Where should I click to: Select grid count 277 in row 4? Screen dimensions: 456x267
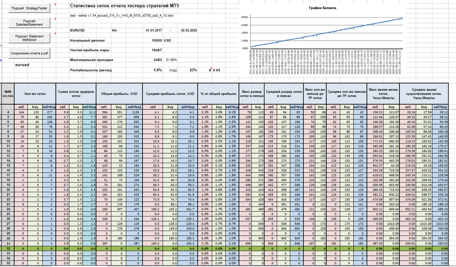click(49, 112)
